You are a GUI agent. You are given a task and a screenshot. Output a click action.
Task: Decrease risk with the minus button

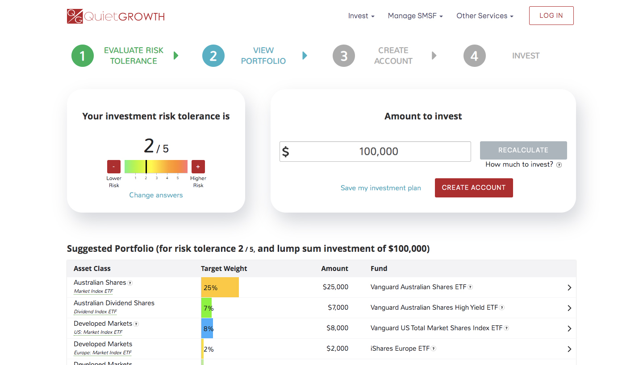click(x=114, y=167)
